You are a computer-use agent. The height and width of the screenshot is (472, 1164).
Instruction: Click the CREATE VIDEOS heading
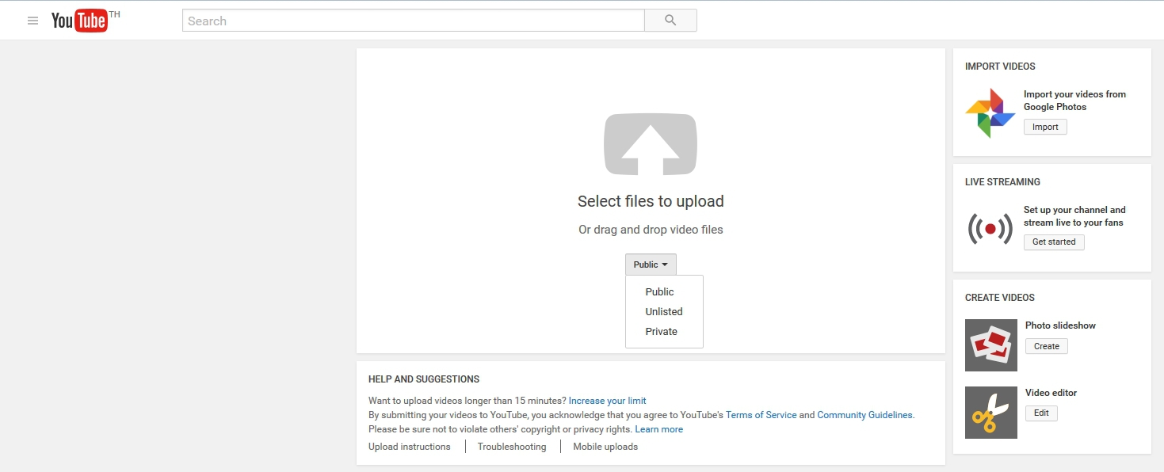1000,298
